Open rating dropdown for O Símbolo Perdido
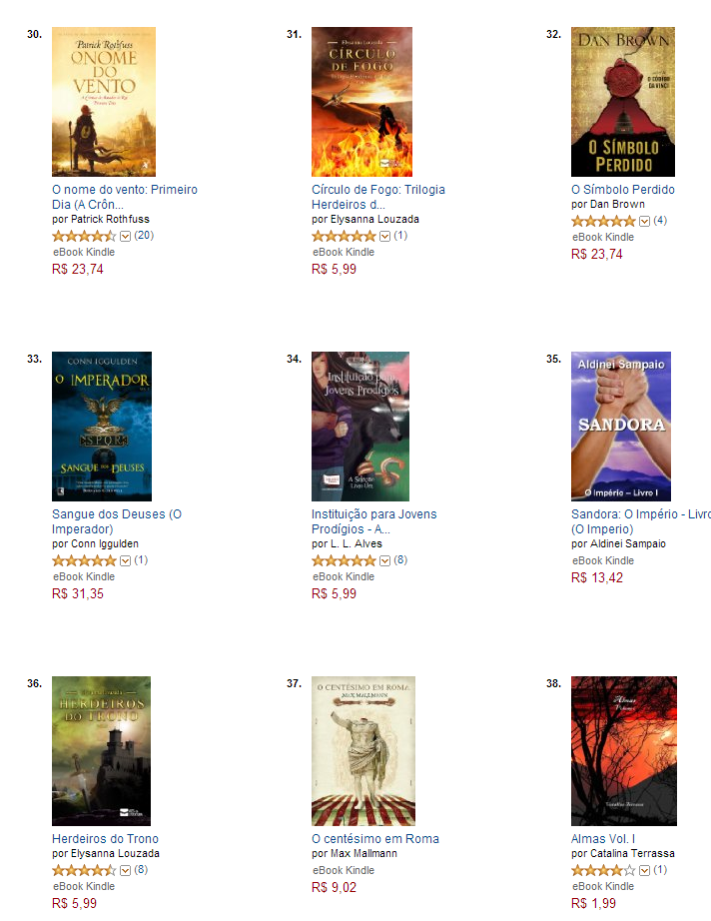 point(644,222)
